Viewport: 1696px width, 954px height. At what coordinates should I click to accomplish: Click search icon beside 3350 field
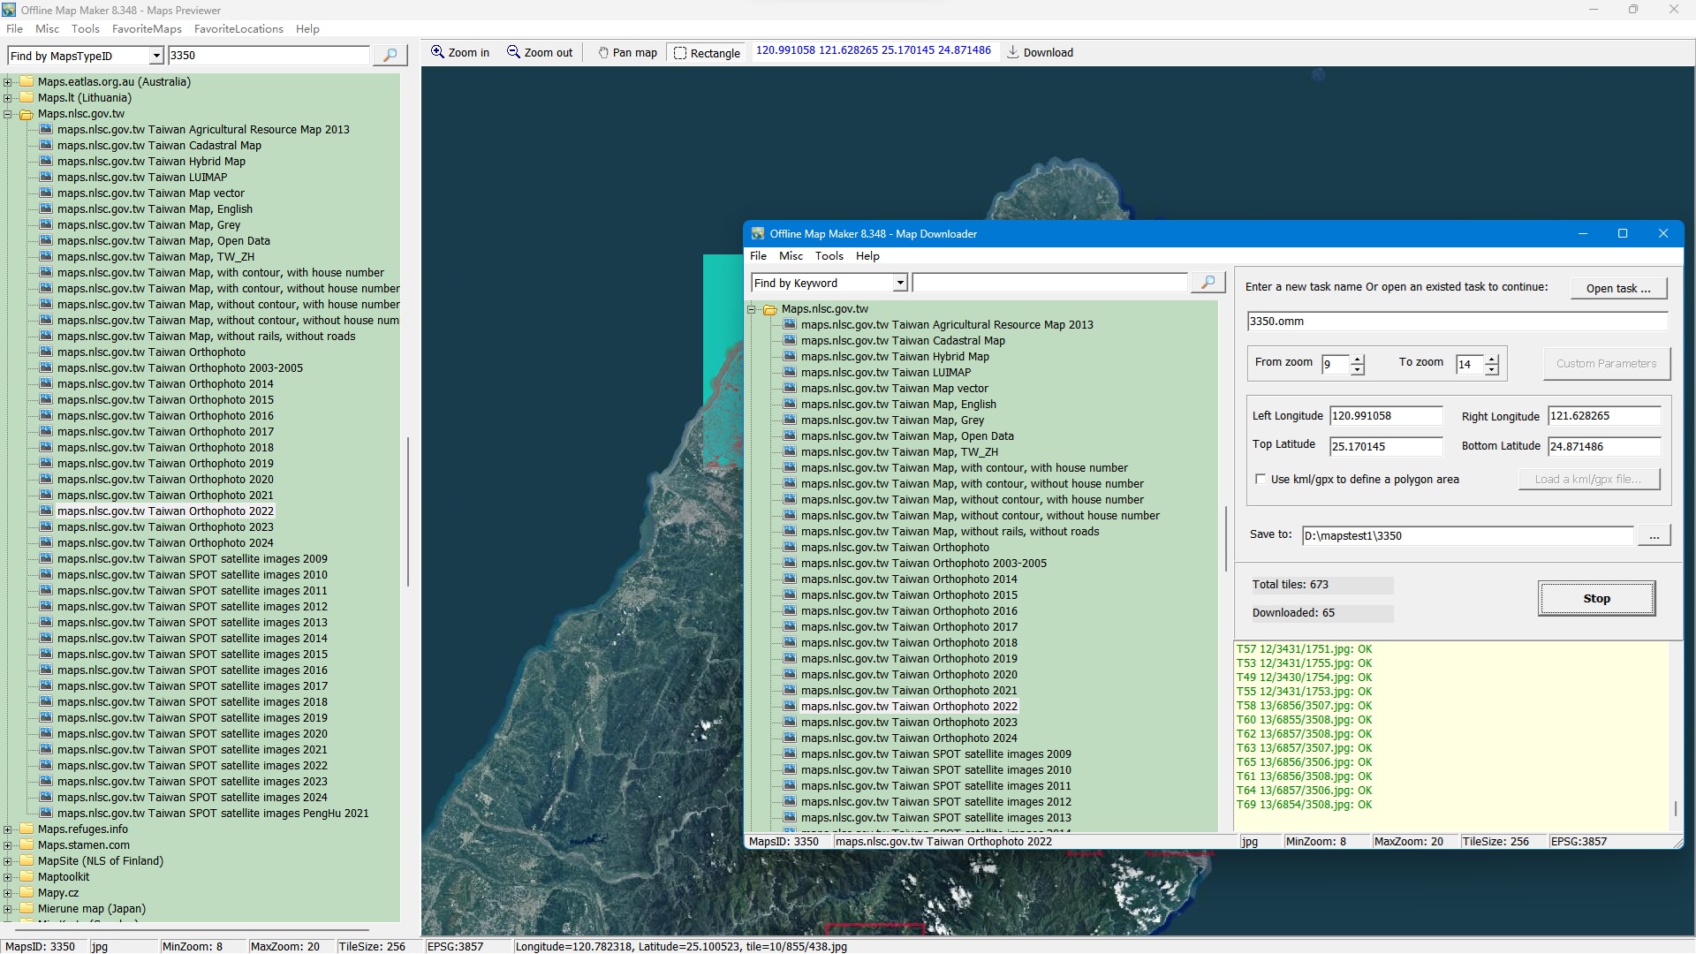(390, 55)
